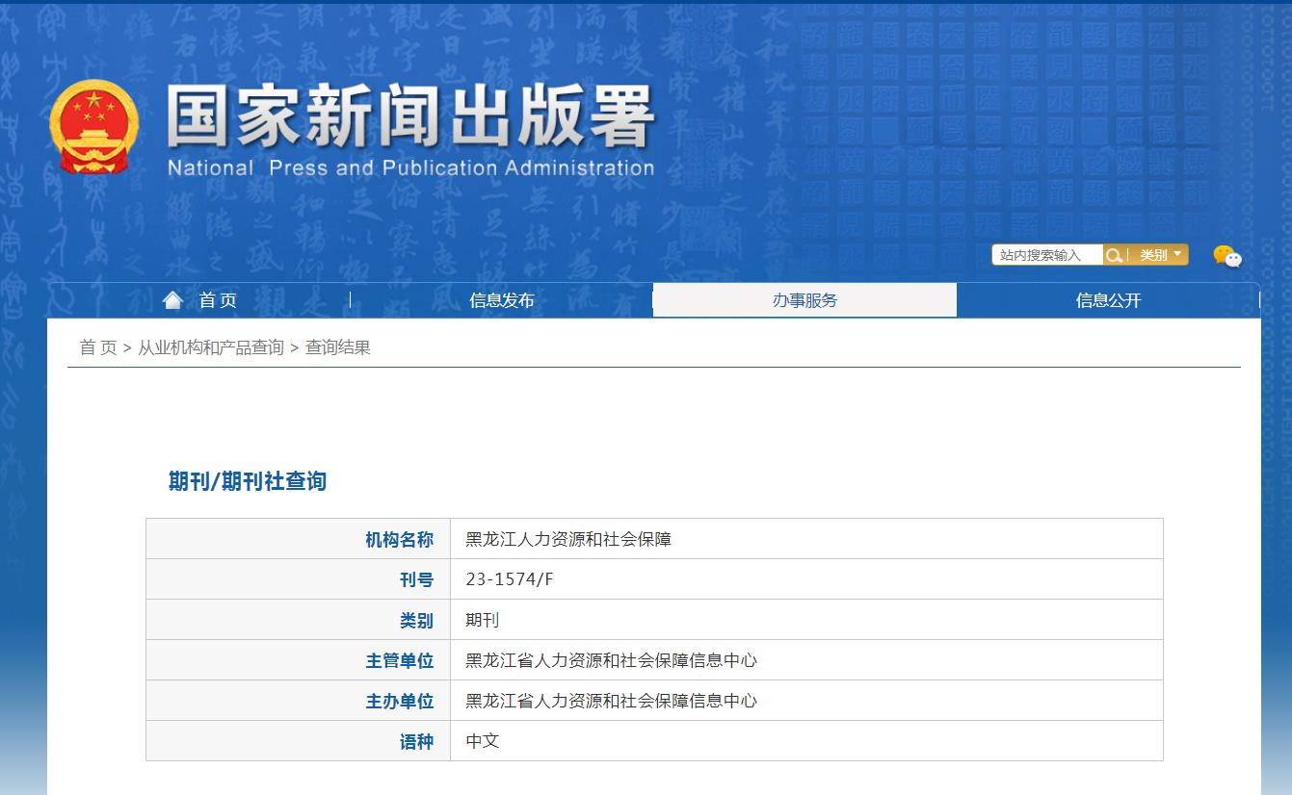
Task: Switch to the 办事服务 tab
Action: (804, 299)
